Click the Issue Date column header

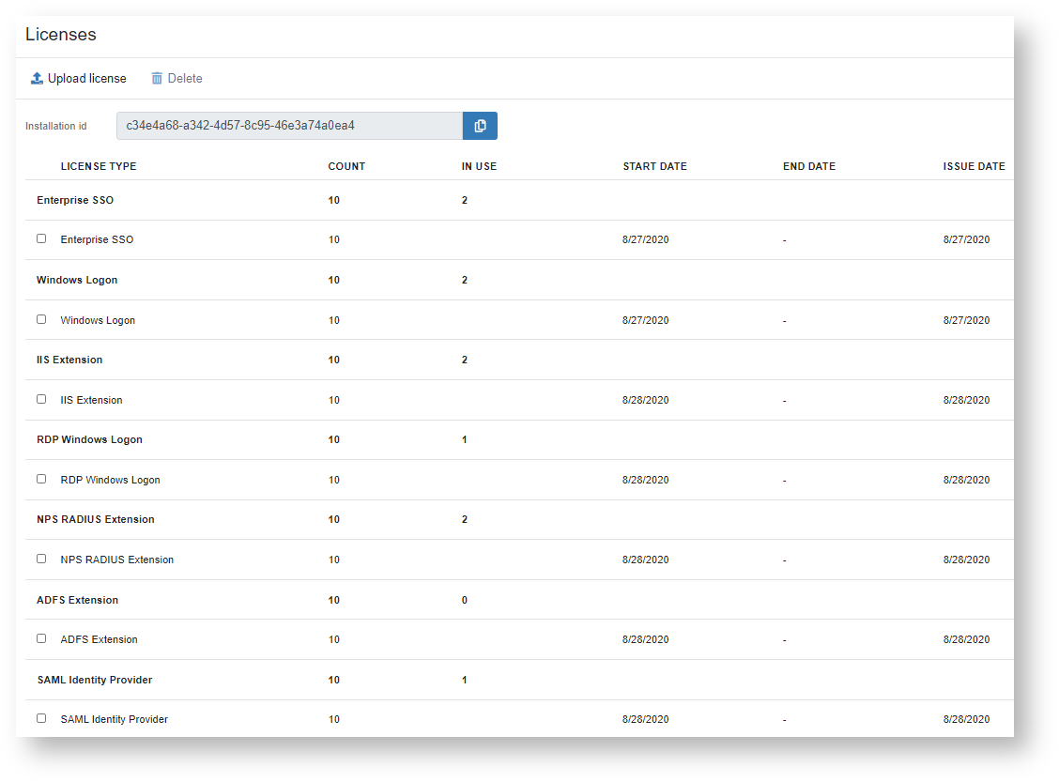click(x=974, y=166)
